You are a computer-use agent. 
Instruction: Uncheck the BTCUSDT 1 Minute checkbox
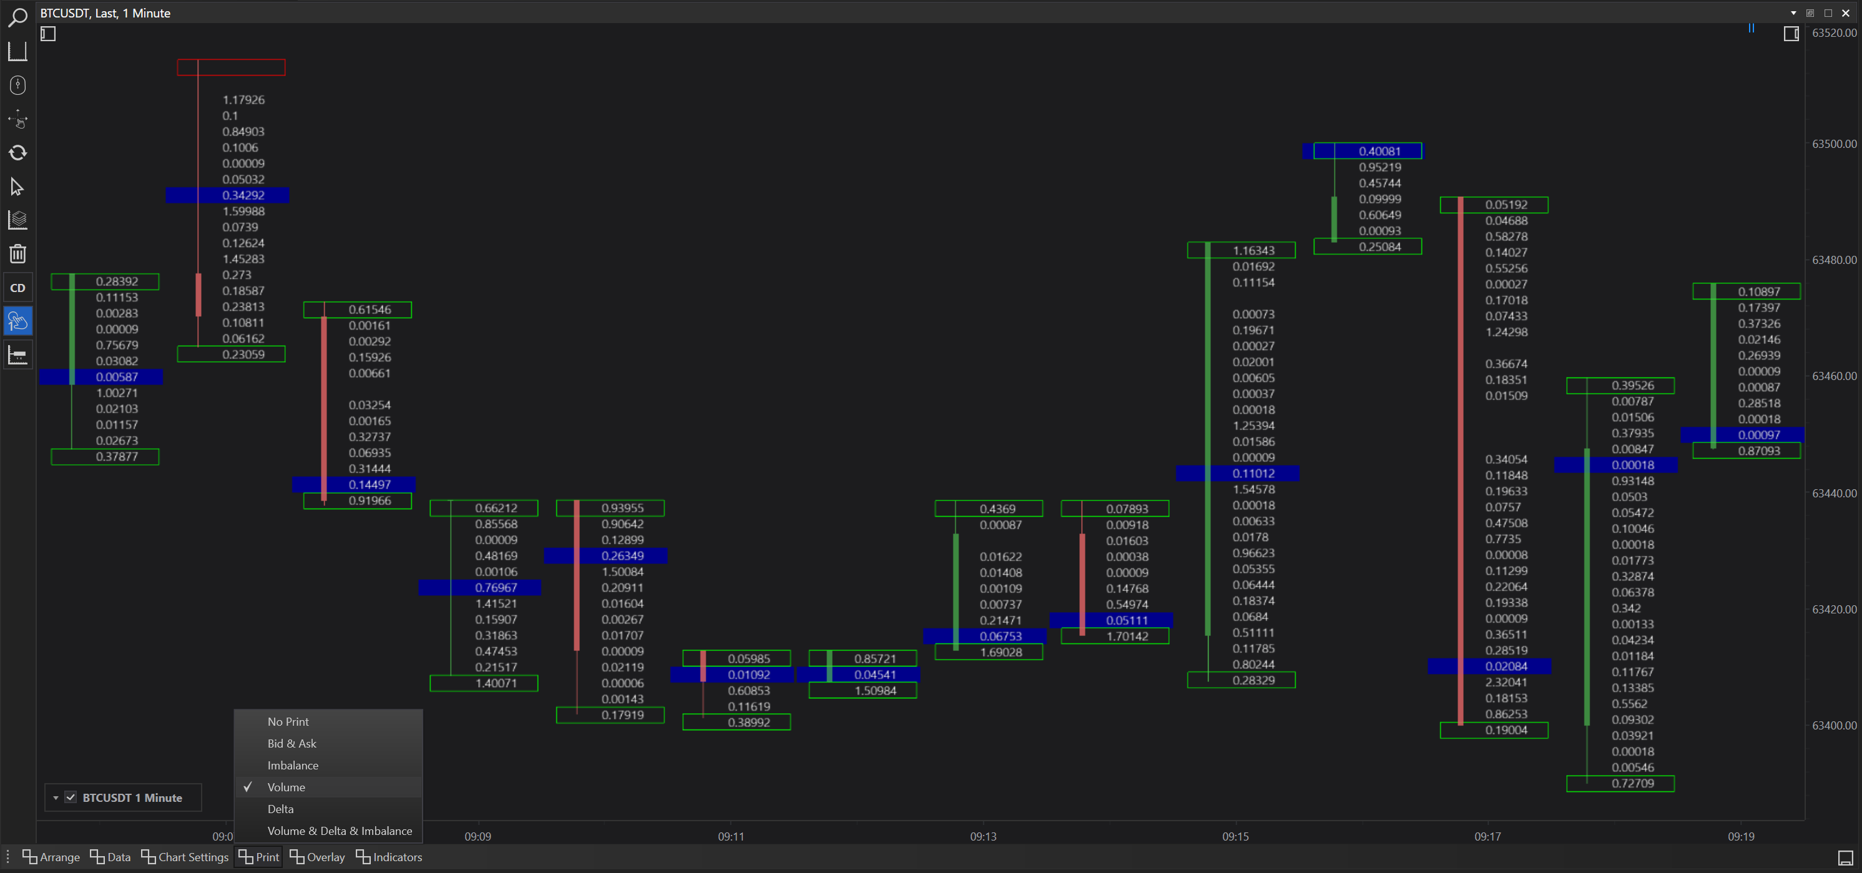pos(71,797)
